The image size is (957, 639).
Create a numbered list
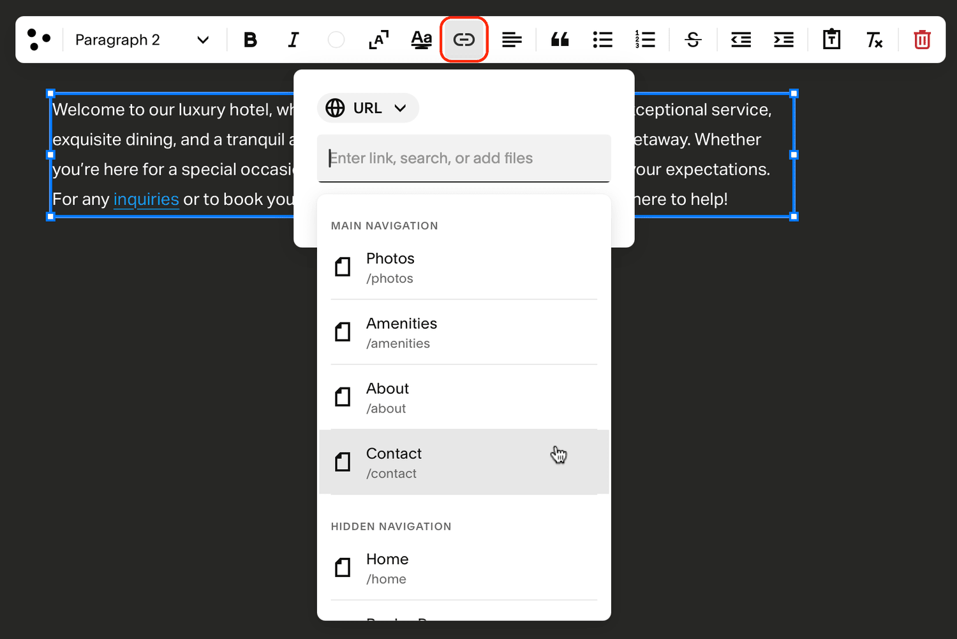[646, 40]
